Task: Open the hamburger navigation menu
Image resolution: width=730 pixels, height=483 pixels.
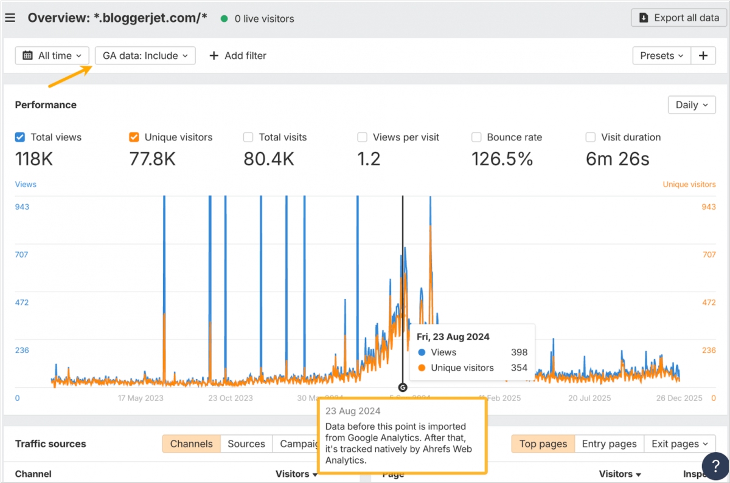Action: click(x=10, y=18)
